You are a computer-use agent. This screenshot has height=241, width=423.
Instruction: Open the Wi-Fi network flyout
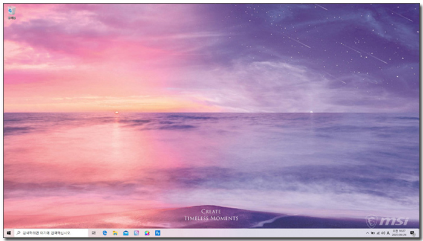(x=378, y=233)
